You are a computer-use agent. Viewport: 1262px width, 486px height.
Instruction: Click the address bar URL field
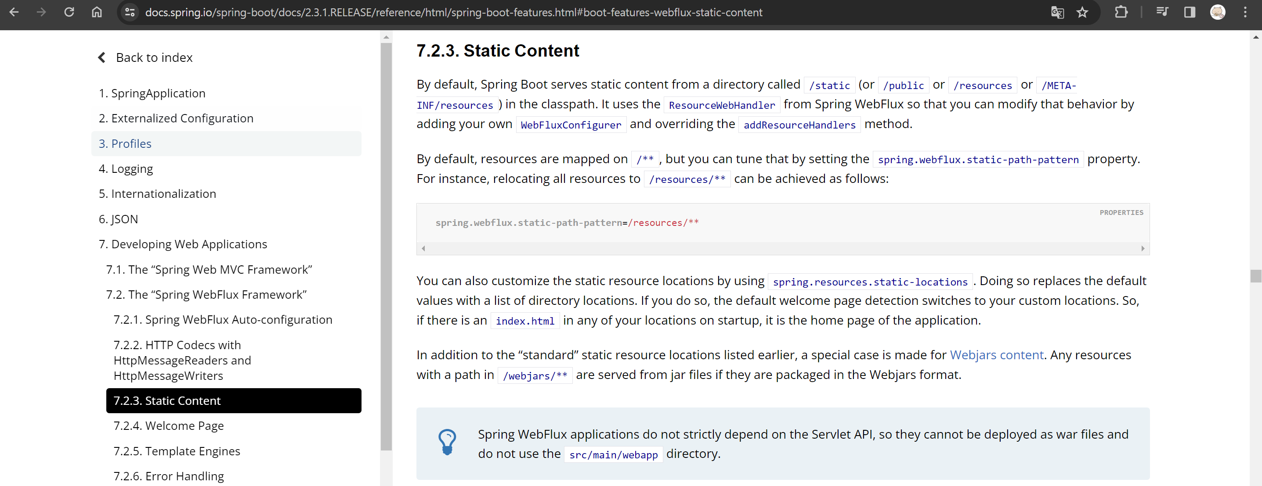pos(454,12)
